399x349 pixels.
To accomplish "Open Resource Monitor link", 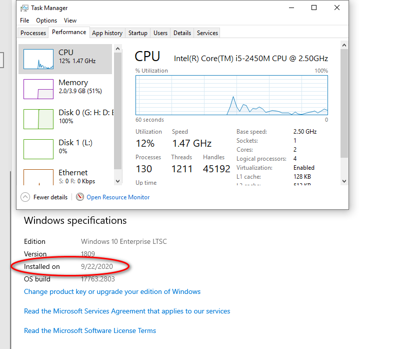I will point(118,197).
